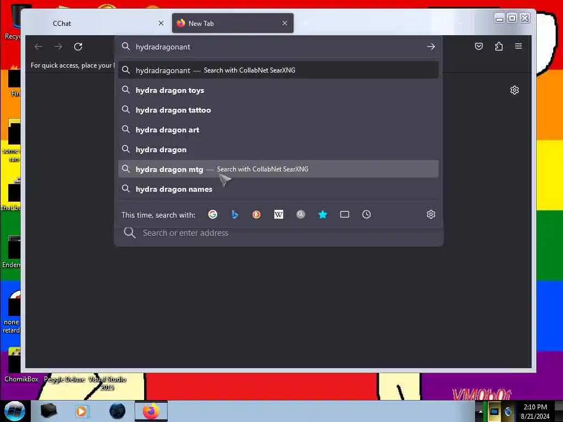Search this time with Google
This screenshot has height=422, width=563.
click(x=213, y=215)
